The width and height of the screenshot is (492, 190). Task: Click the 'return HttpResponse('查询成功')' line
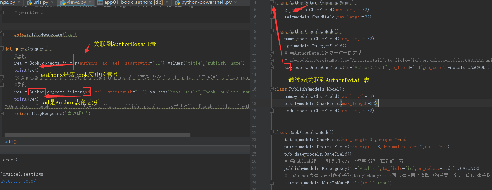click(52, 113)
